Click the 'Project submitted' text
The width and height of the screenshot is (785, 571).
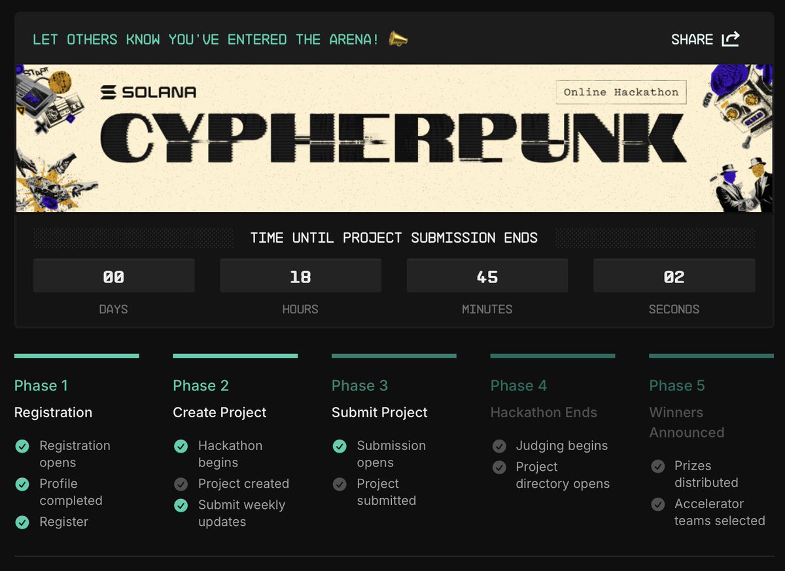pos(386,492)
